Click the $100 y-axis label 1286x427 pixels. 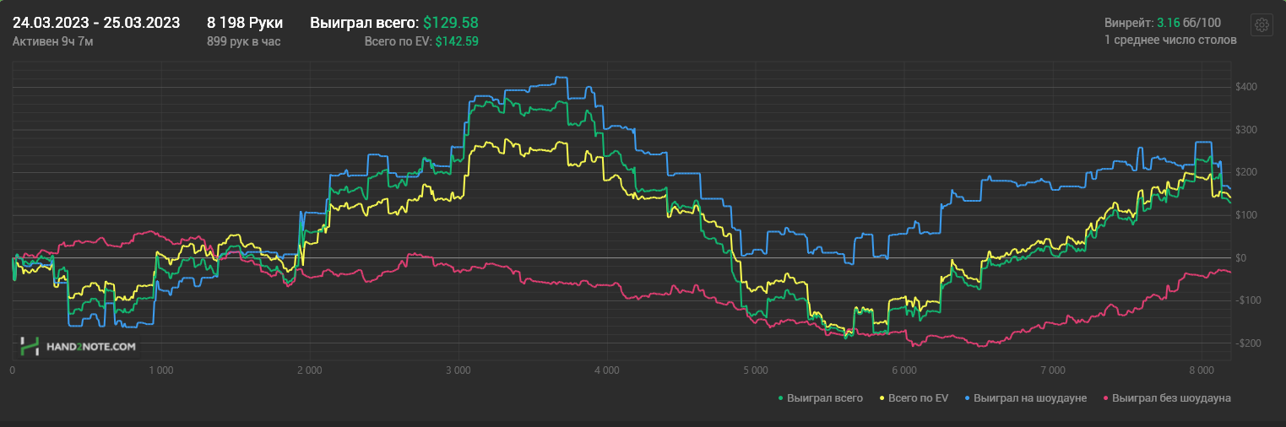(x=1247, y=215)
